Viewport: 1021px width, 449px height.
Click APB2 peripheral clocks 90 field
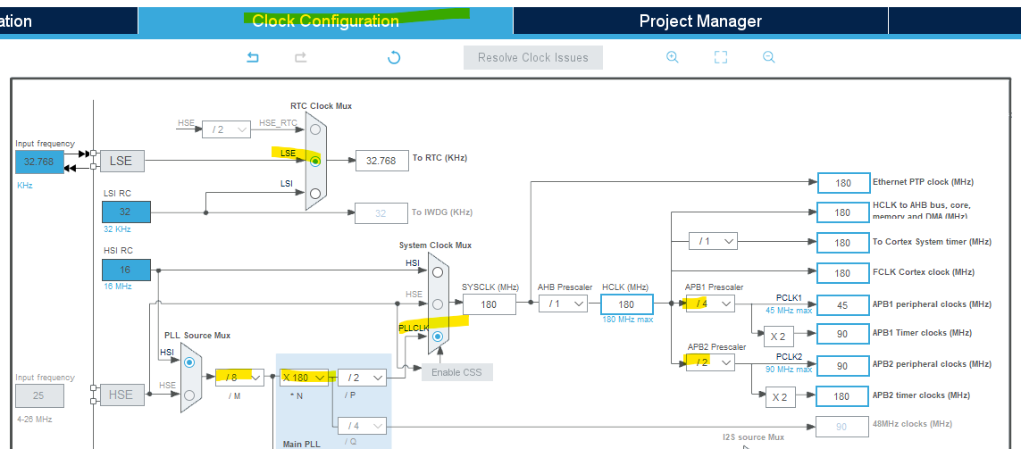[843, 366]
